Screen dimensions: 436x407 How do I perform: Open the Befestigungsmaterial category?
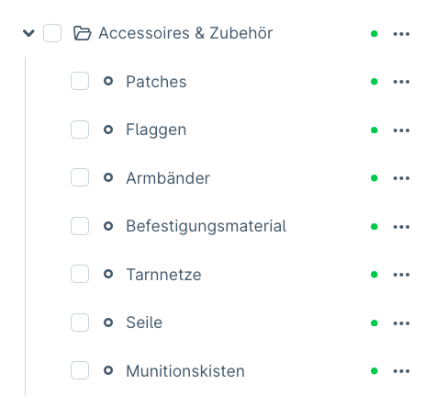tap(207, 226)
